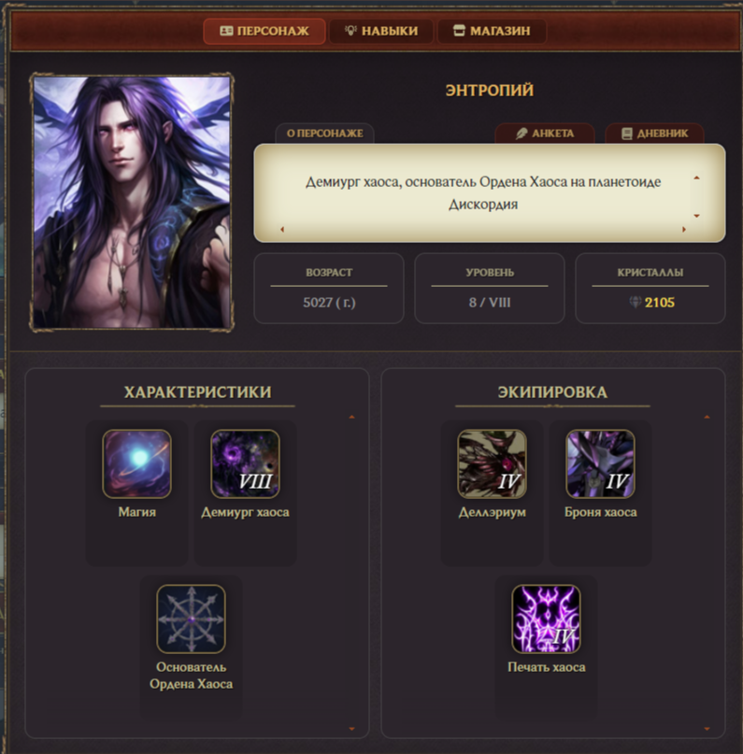Click the Экипировка panel down arrow
This screenshot has width=743, height=754.
[x=707, y=729]
